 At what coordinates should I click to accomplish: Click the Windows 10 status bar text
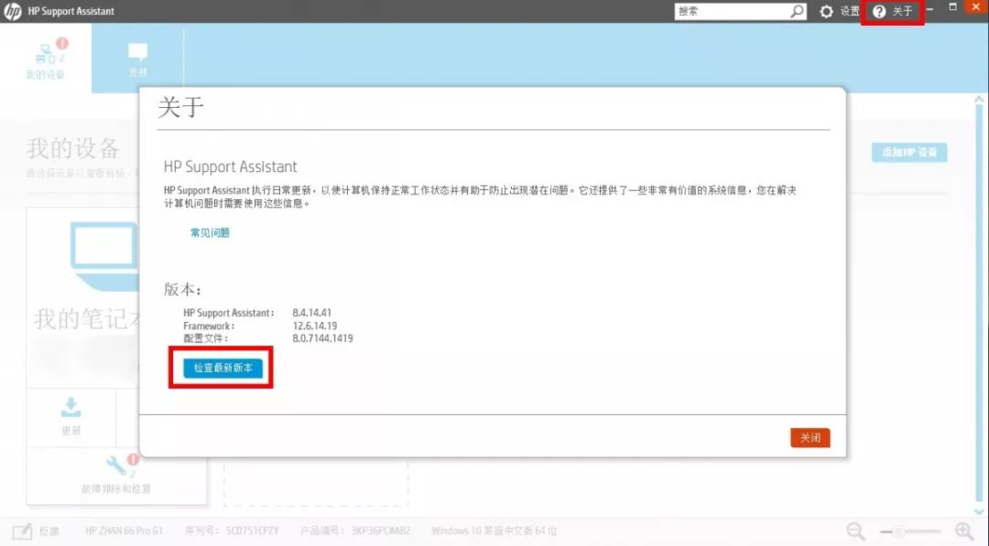coord(494,530)
